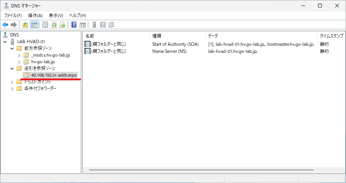The image size is (346, 183).
Task: Collapse the 前方参照ゾーン folder
Action: pos(12,48)
